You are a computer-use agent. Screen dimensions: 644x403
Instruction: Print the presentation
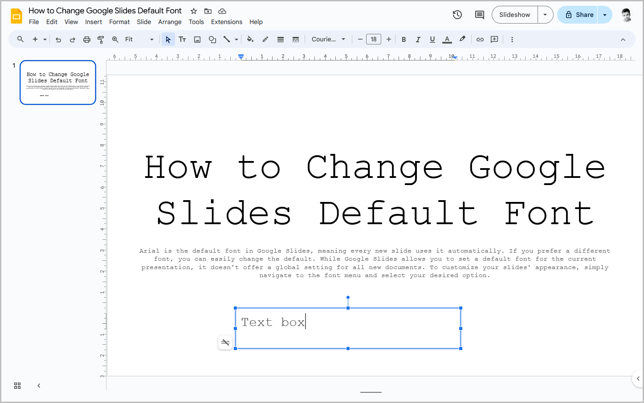pos(87,40)
